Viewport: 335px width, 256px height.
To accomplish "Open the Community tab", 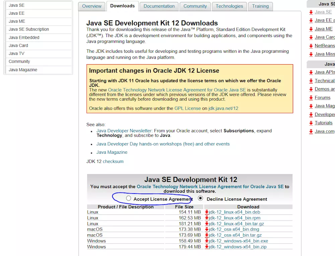I will pyautogui.click(x=195, y=6).
